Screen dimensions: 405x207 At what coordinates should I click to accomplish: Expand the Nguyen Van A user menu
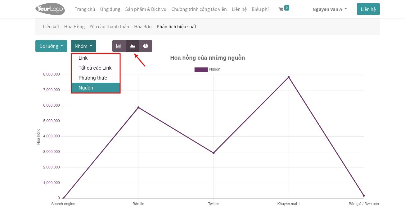coord(330,9)
